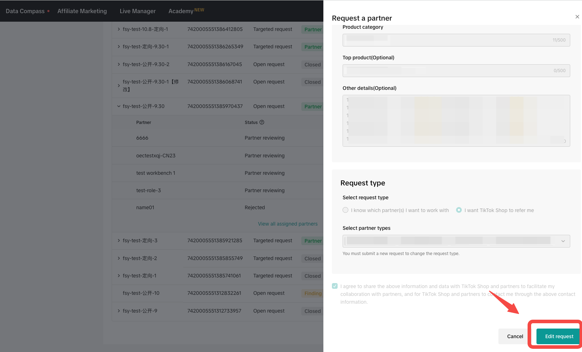Expand the fsy-test-10.8-定向-1 row
The height and width of the screenshot is (352, 582).
pyautogui.click(x=119, y=29)
